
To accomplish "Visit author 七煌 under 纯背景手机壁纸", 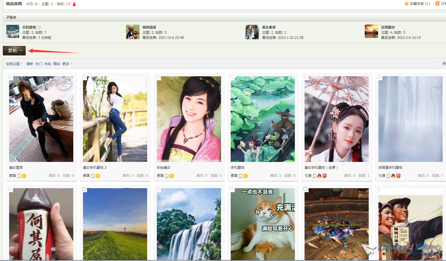I will 382,176.
